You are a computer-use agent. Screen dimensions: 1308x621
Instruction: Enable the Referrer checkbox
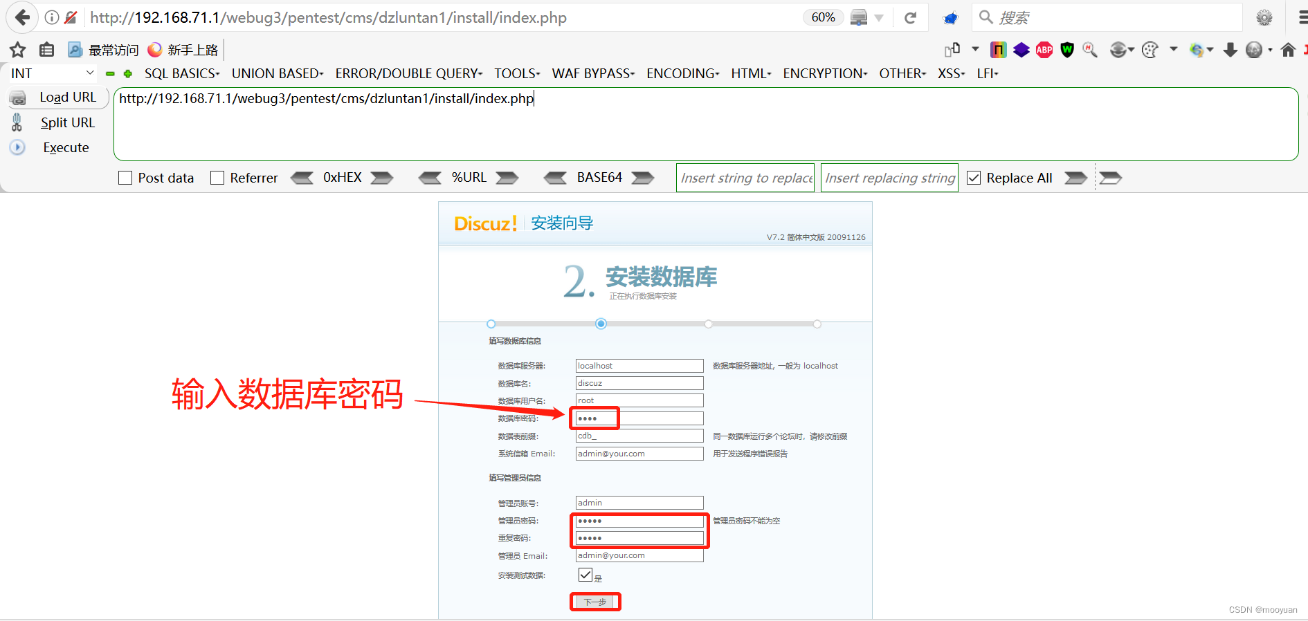tap(217, 178)
